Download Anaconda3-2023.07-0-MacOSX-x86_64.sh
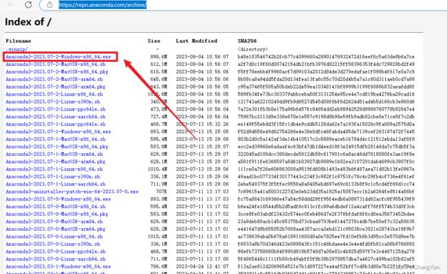This screenshot has width=447, height=274. pyautogui.click(x=55, y=207)
